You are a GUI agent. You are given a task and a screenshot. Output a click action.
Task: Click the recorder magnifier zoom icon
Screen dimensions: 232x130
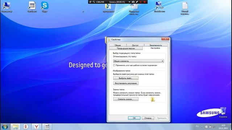coord(94,2)
